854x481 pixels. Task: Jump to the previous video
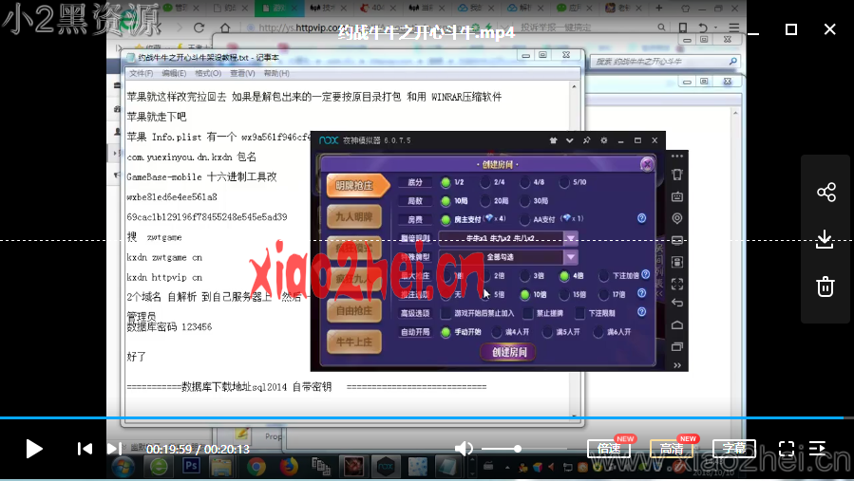(x=85, y=449)
